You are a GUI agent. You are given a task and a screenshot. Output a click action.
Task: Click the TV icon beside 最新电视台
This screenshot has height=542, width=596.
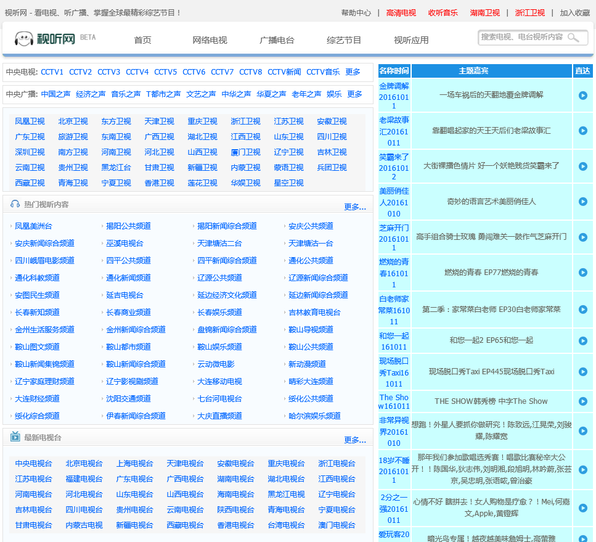tap(15, 437)
